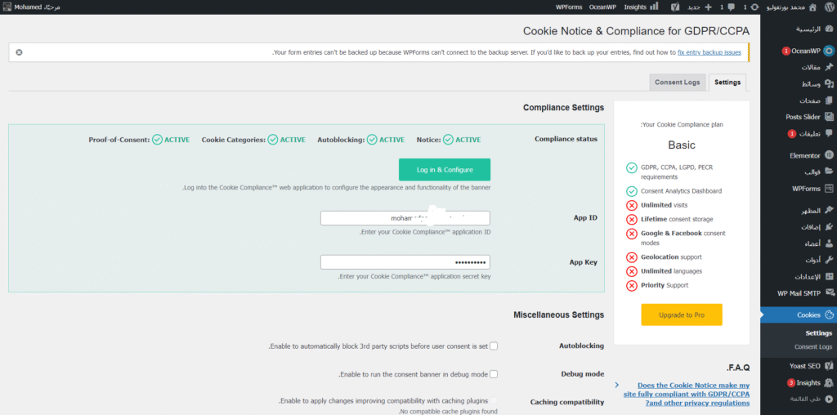Open Cookies sidebar icon

coord(829,315)
